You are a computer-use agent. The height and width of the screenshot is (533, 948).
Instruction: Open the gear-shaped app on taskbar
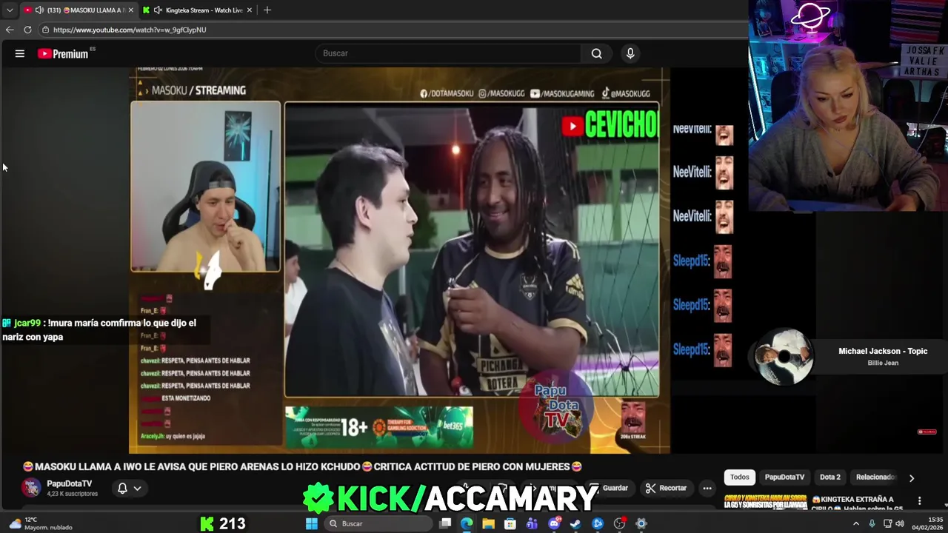coord(641,523)
